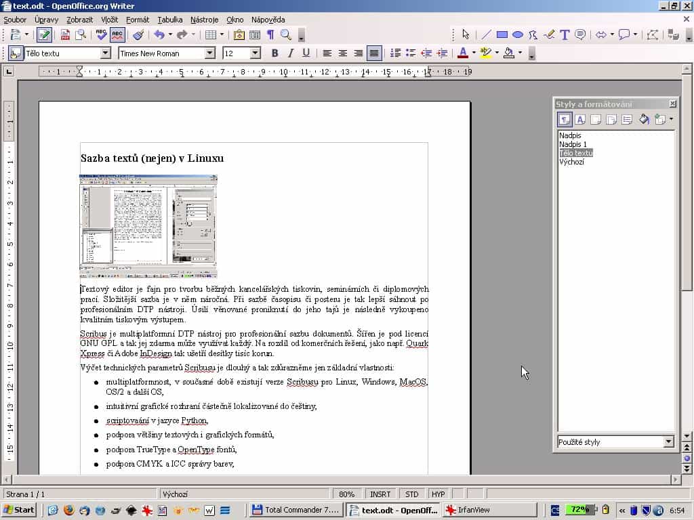Center align the text
694x520 pixels.
342,53
